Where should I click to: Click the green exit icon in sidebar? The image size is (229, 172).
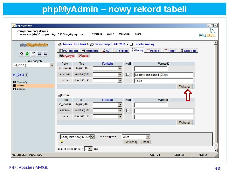pos(28,54)
